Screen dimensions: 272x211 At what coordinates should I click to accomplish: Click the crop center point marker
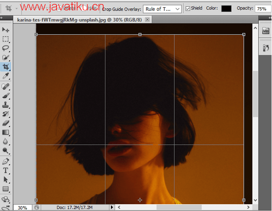pos(140,200)
